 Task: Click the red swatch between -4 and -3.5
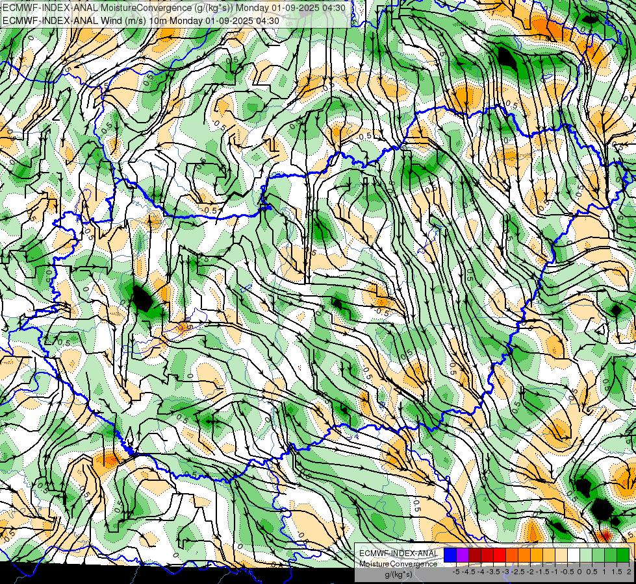point(487,555)
